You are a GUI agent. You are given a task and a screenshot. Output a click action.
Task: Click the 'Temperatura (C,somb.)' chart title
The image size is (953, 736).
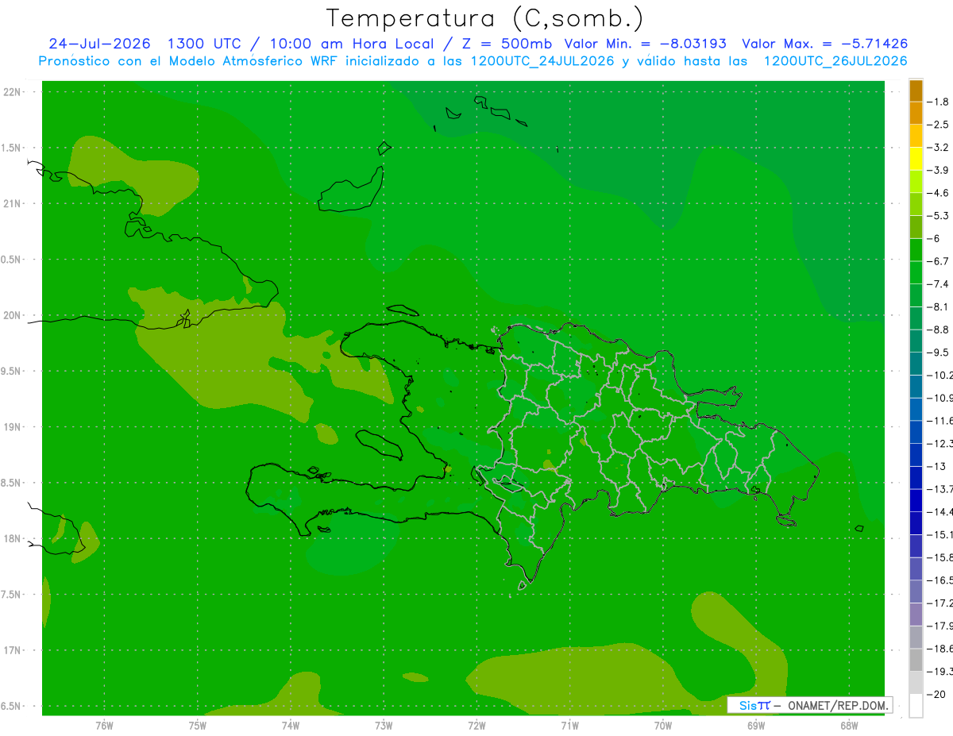tap(484, 18)
